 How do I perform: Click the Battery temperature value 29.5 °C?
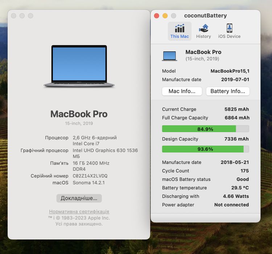(240, 188)
